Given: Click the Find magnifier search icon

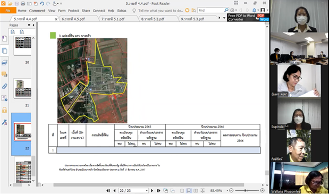Looking at the screenshot, I should 226,10.
